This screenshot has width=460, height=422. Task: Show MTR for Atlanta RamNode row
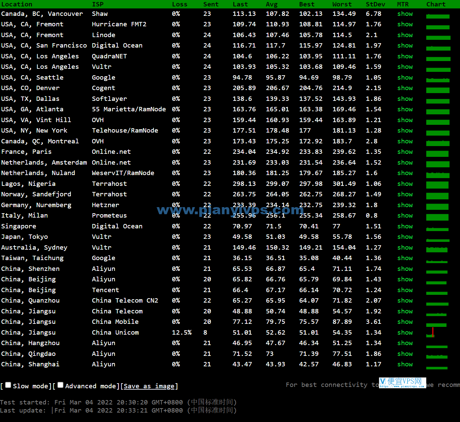tap(405, 109)
